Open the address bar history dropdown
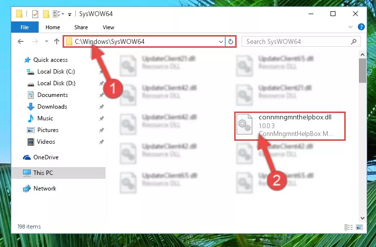This screenshot has height=247, width=376. pyautogui.click(x=221, y=42)
